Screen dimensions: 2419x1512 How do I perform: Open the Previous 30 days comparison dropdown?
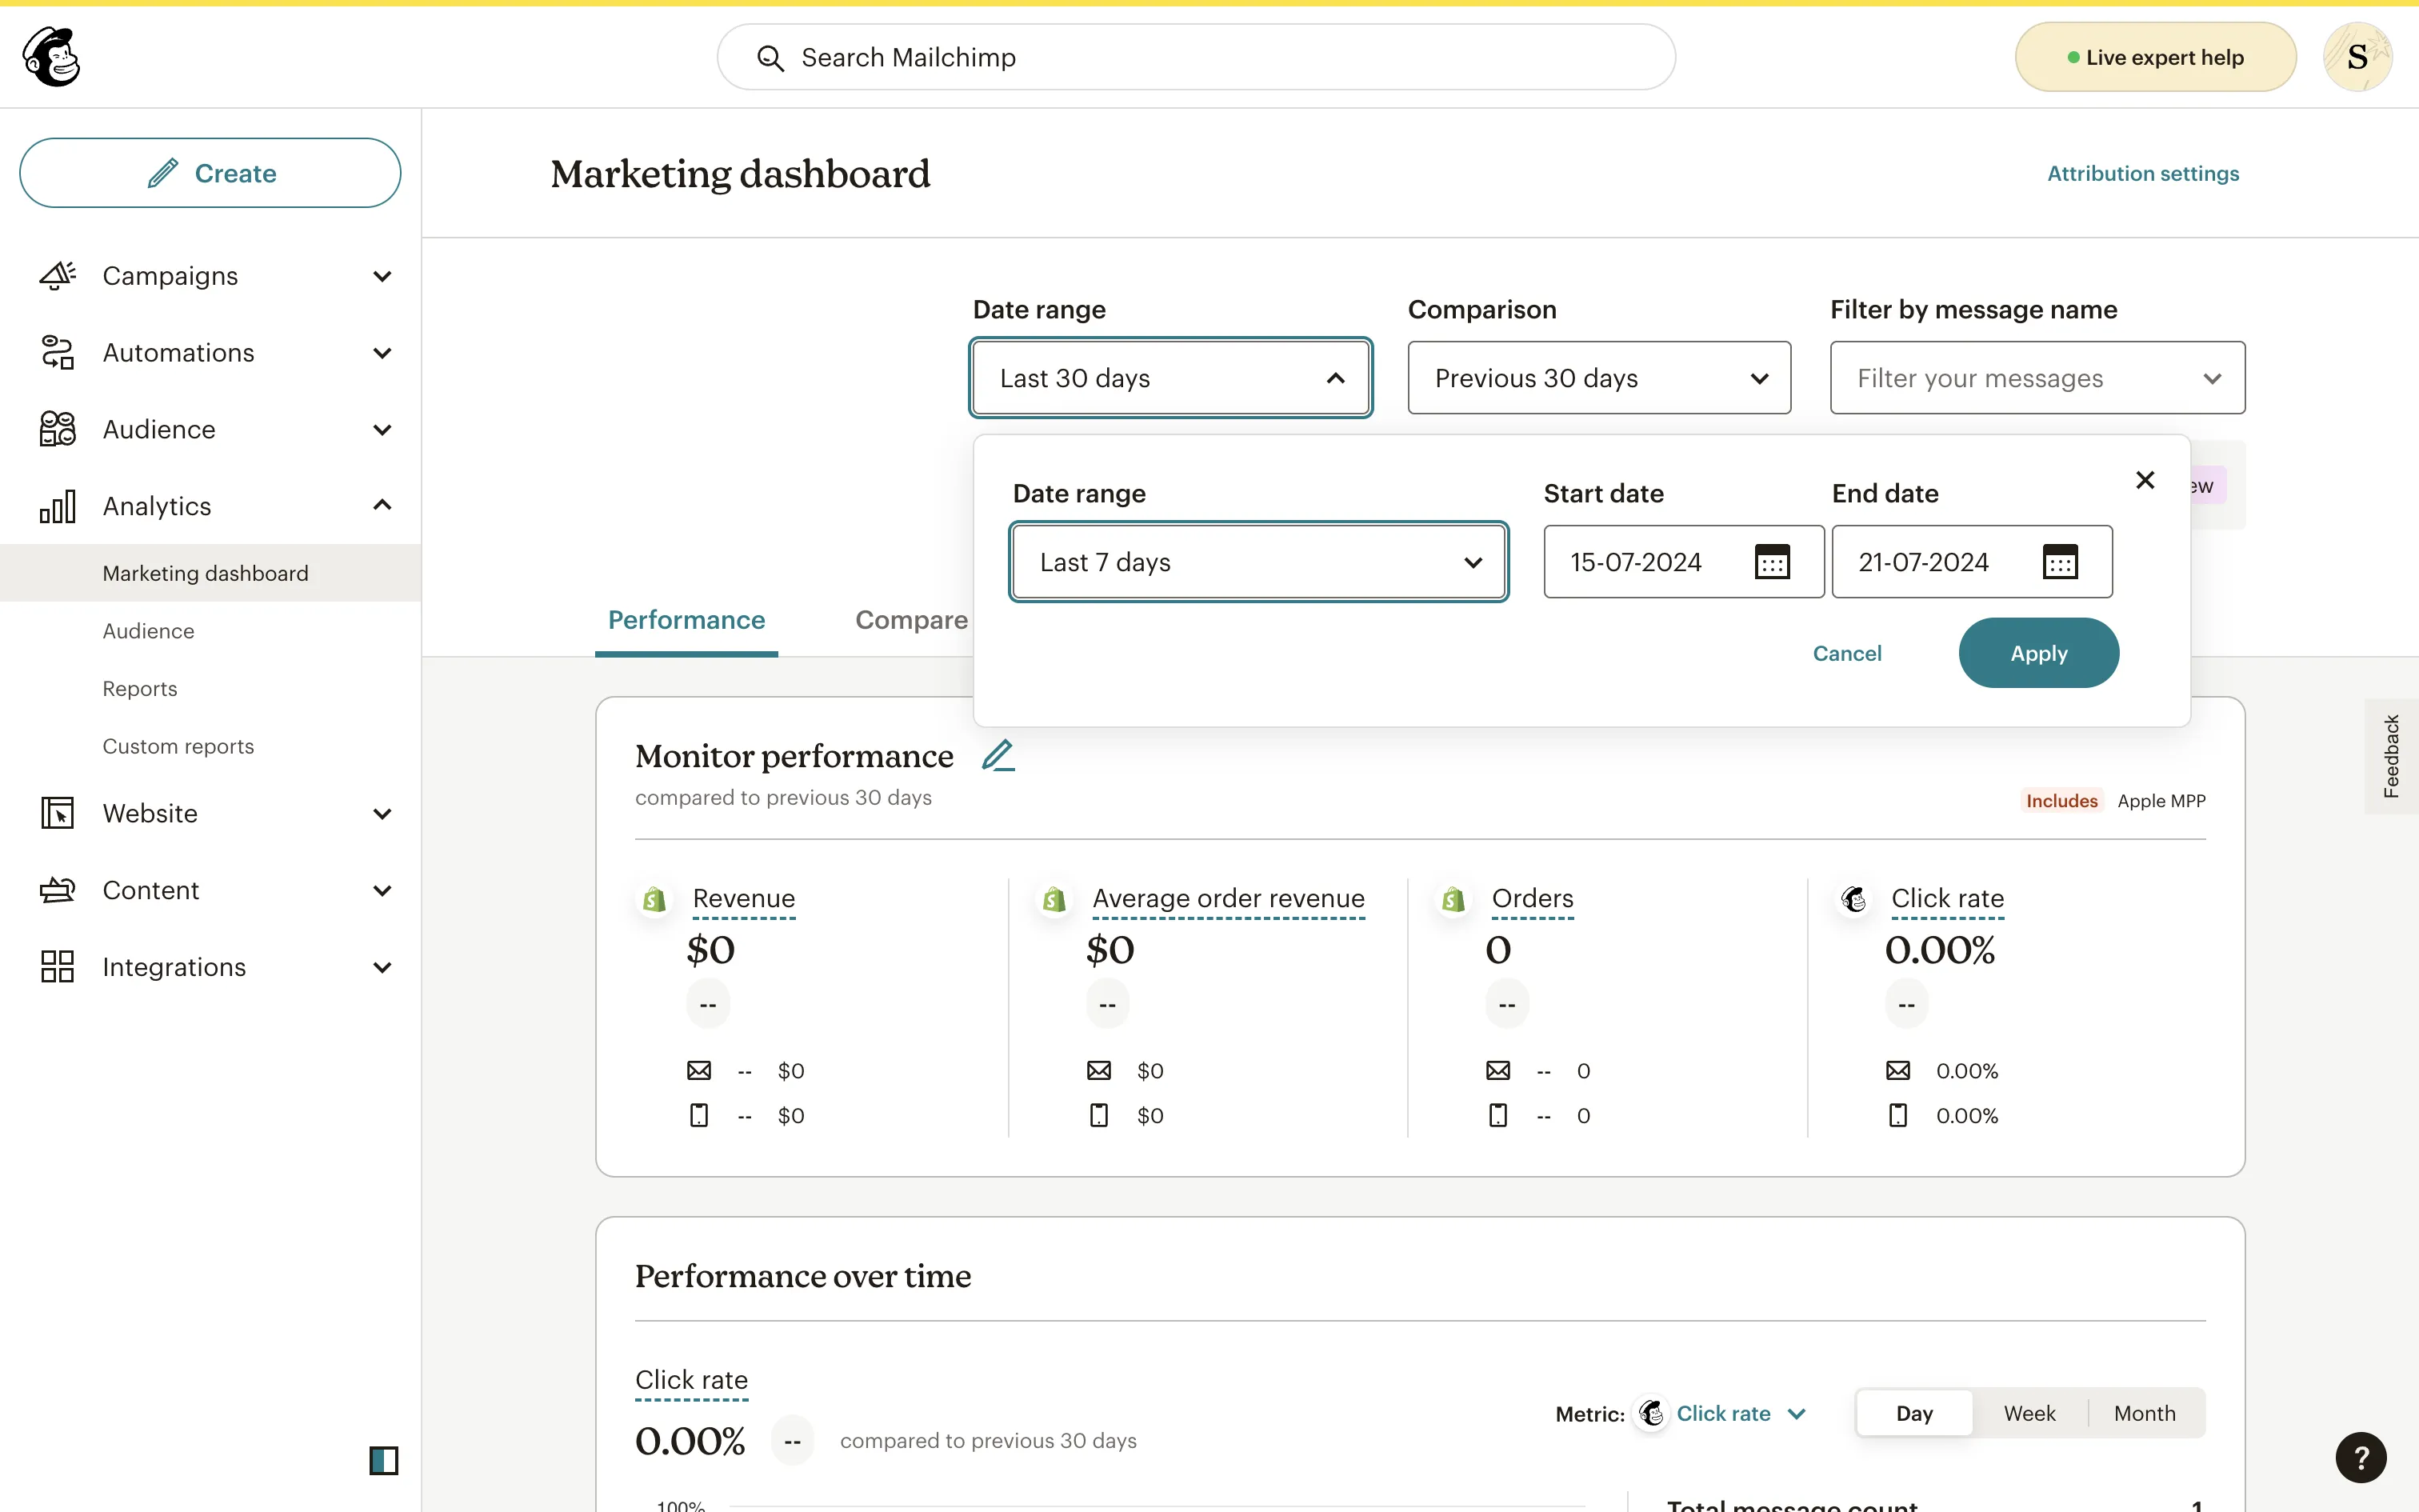tap(1598, 378)
